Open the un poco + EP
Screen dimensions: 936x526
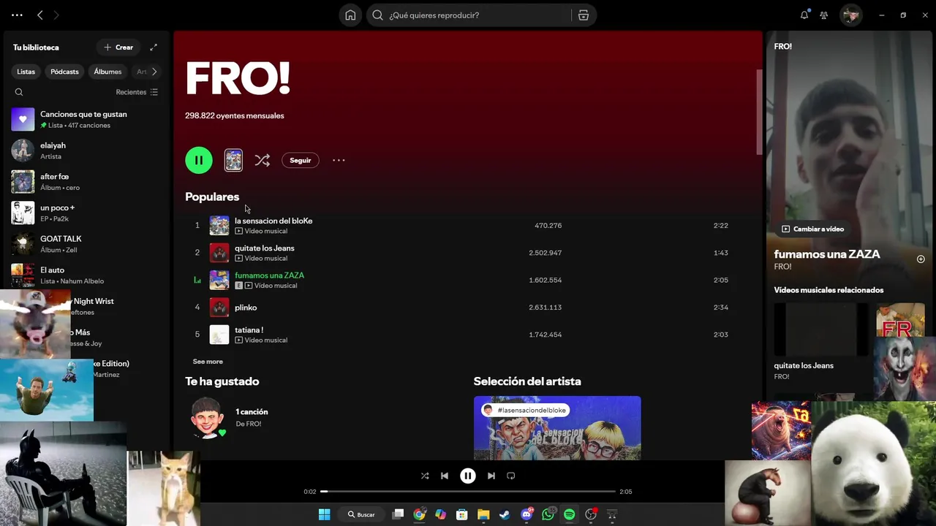point(86,213)
